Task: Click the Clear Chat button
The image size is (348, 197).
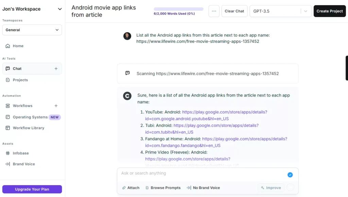Action: click(234, 11)
